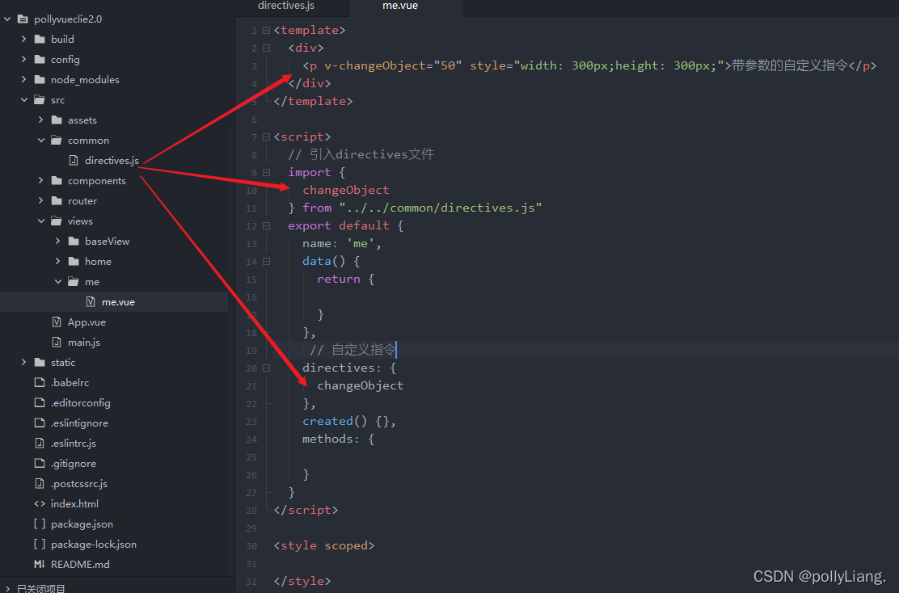
Task: Open the .gitignore file
Action: 74,464
